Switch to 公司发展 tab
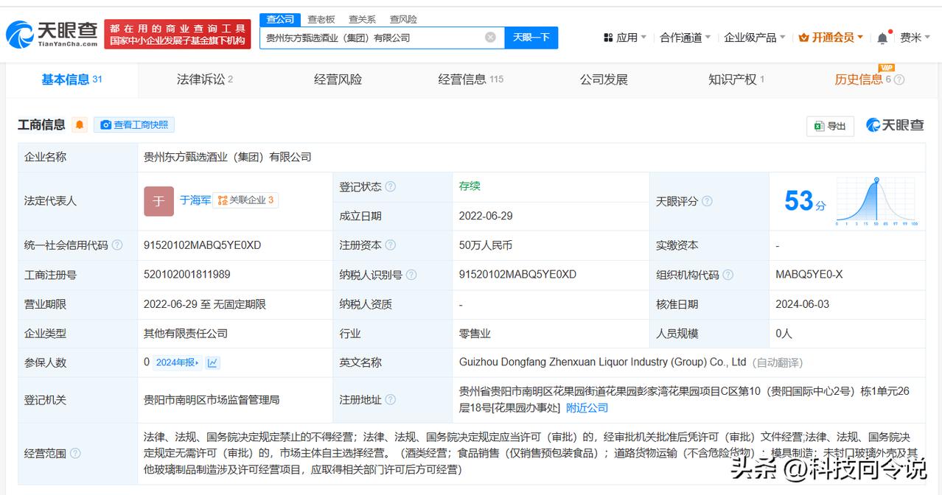 [604, 80]
